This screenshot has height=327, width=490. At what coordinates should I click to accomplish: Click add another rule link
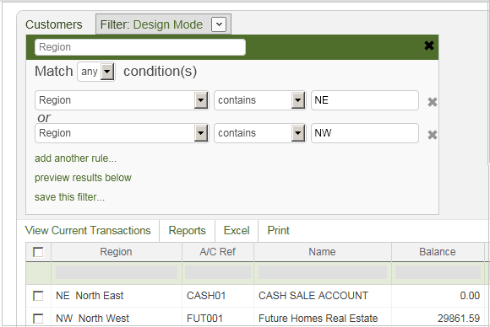[75, 158]
